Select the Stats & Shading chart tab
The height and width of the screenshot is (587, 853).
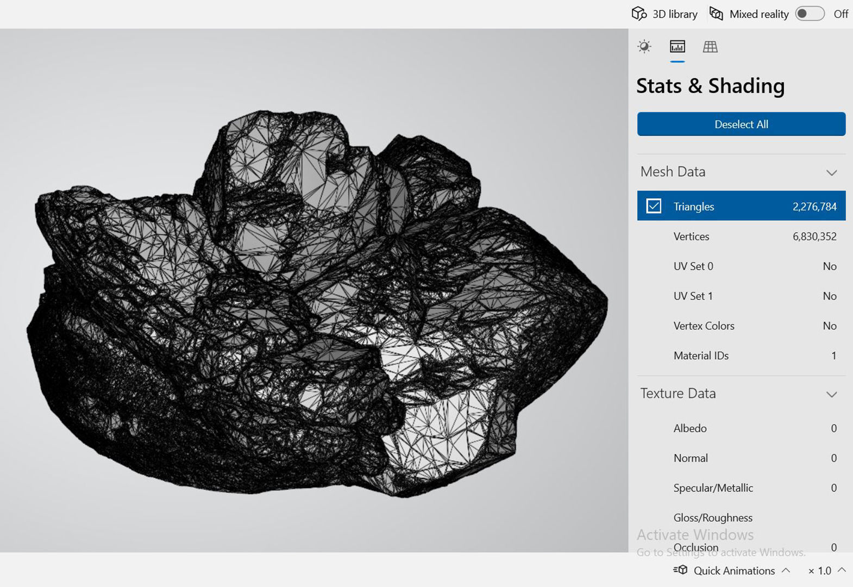click(678, 47)
